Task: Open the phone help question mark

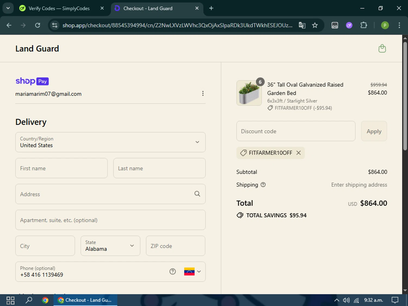Action: pyautogui.click(x=172, y=271)
